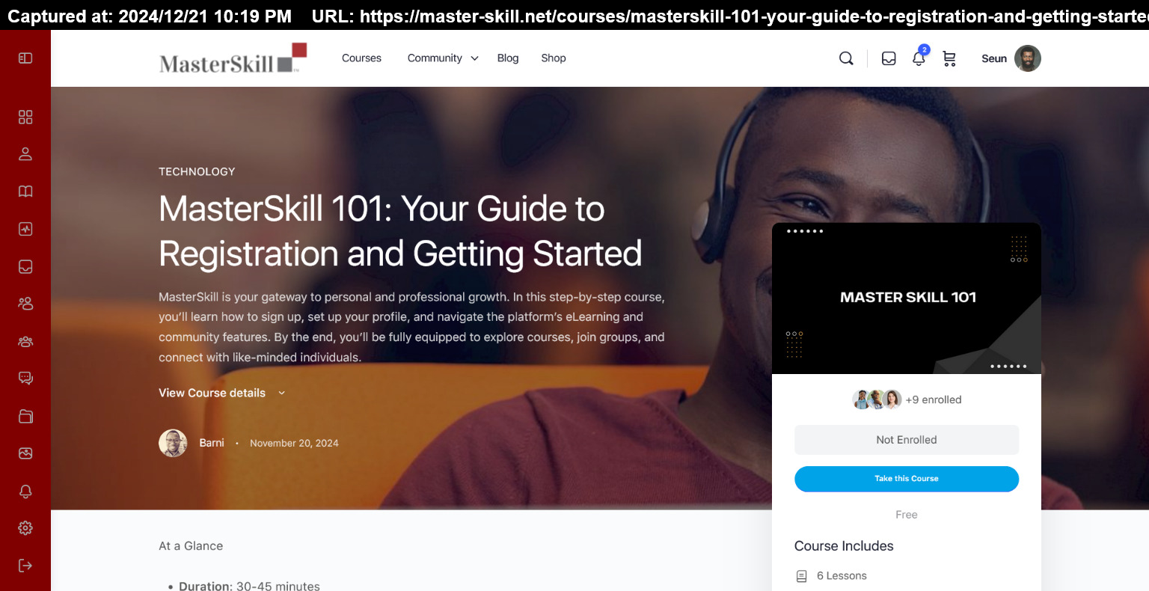1149x591 pixels.
Task: Click the profile person icon in sidebar
Action: (x=25, y=154)
